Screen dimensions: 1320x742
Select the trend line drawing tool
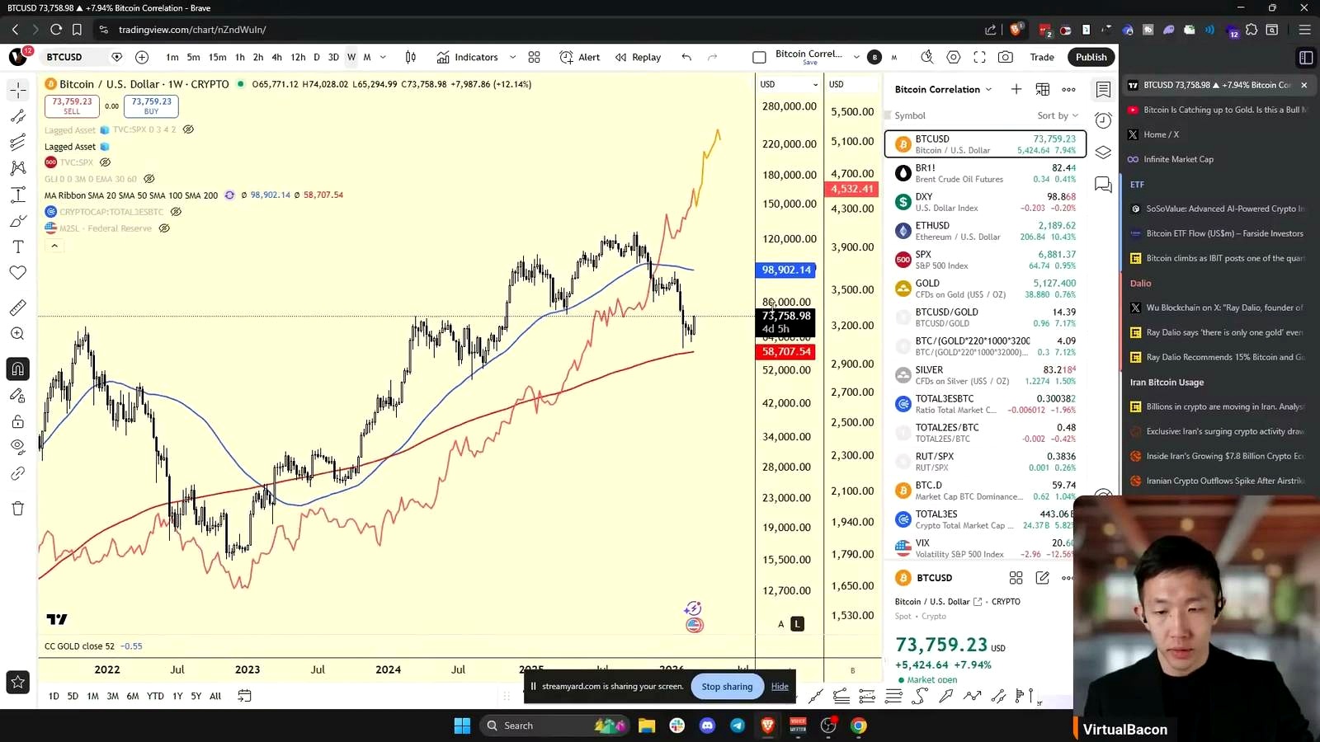point(18,116)
